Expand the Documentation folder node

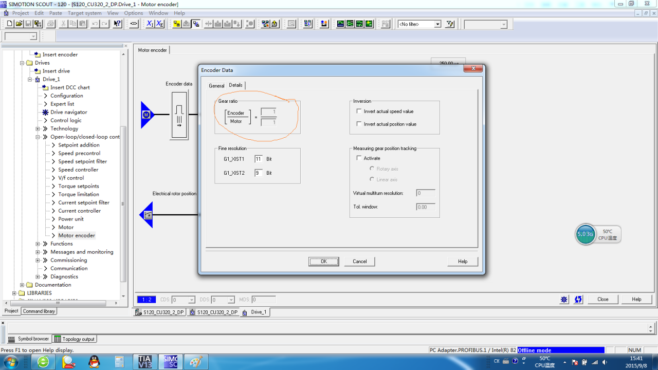(22, 285)
